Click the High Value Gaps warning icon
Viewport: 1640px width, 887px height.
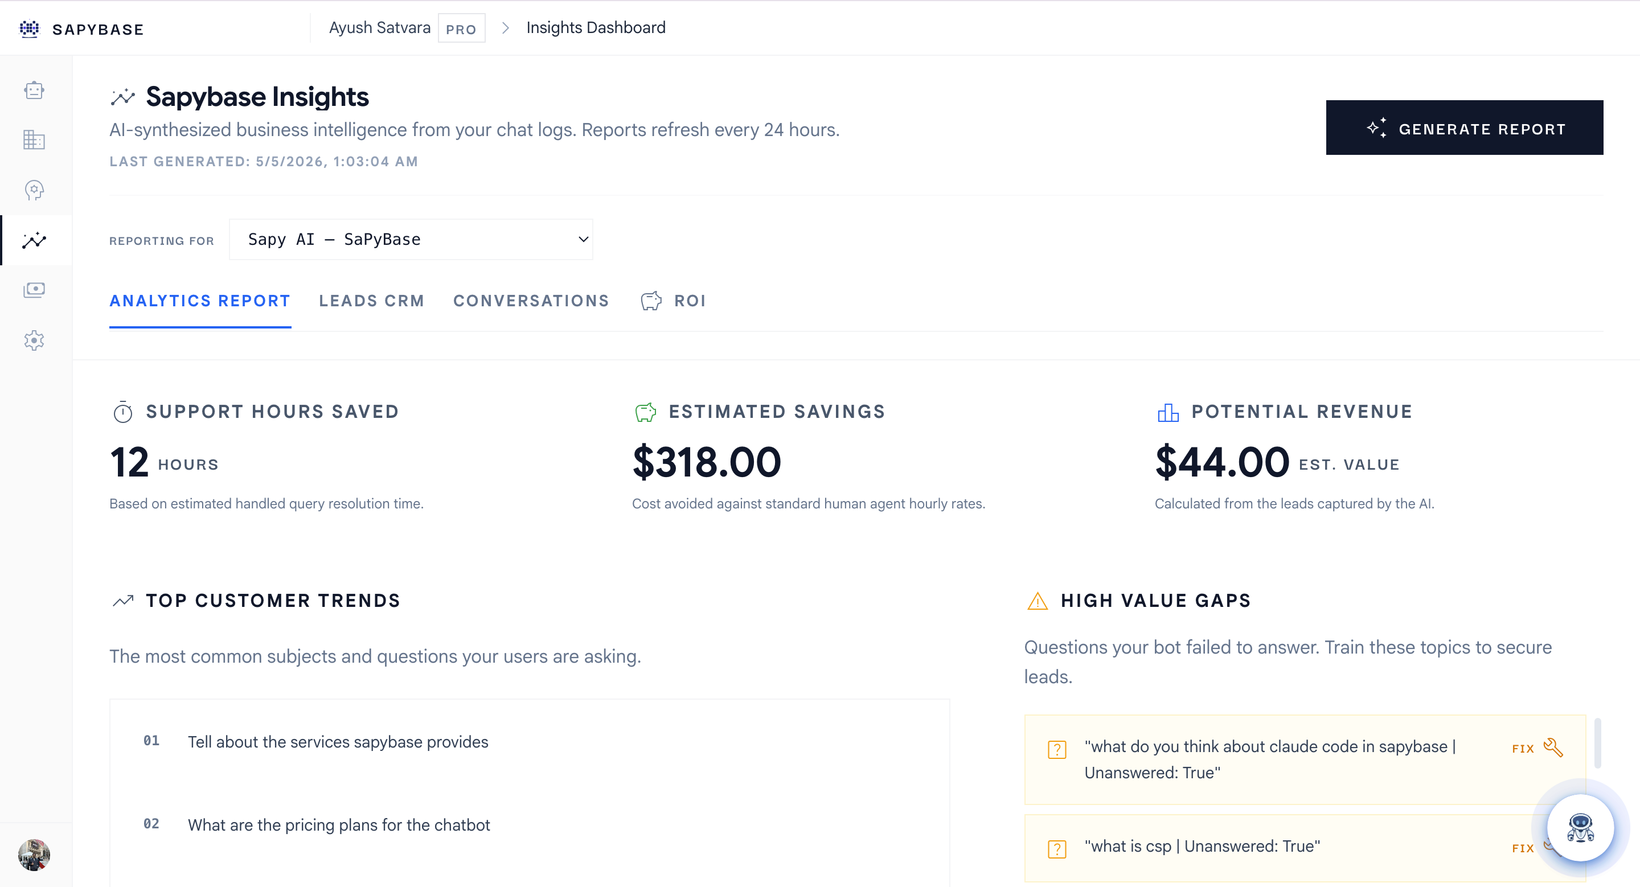[1038, 601]
